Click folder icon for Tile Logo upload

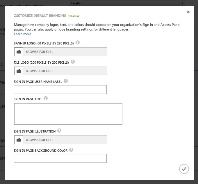pyautogui.click(x=19, y=71)
